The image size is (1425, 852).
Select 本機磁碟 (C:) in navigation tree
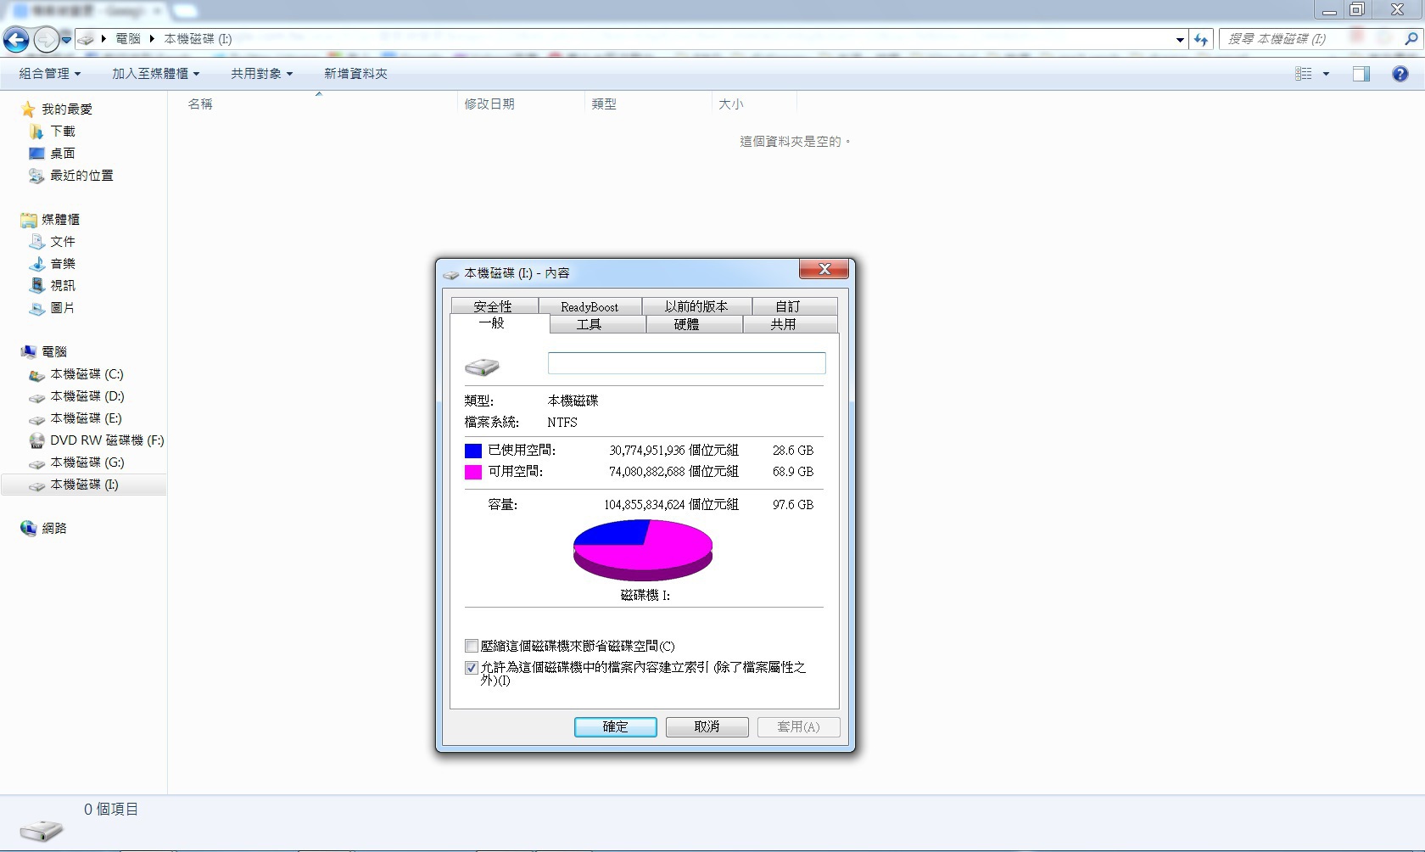(76, 374)
